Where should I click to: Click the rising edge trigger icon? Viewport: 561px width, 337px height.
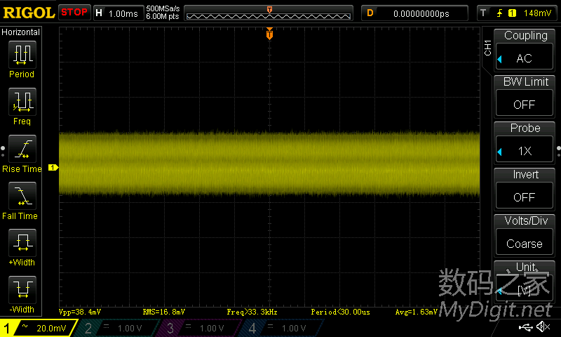coord(499,13)
